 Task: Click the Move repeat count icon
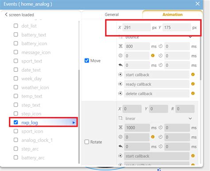(x=121, y=55)
